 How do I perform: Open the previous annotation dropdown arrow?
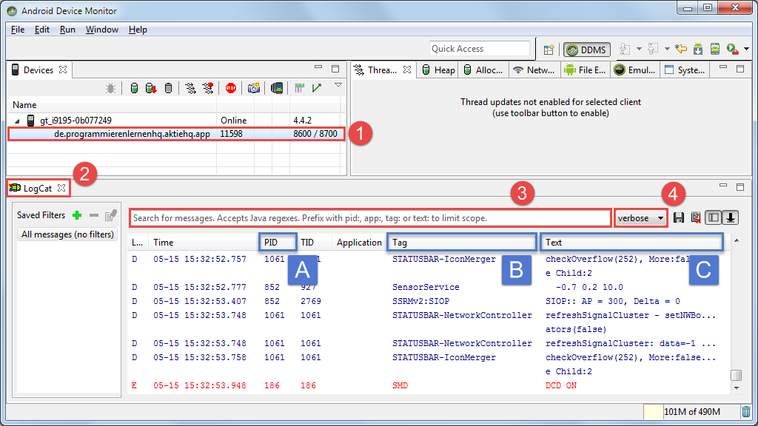(667, 49)
